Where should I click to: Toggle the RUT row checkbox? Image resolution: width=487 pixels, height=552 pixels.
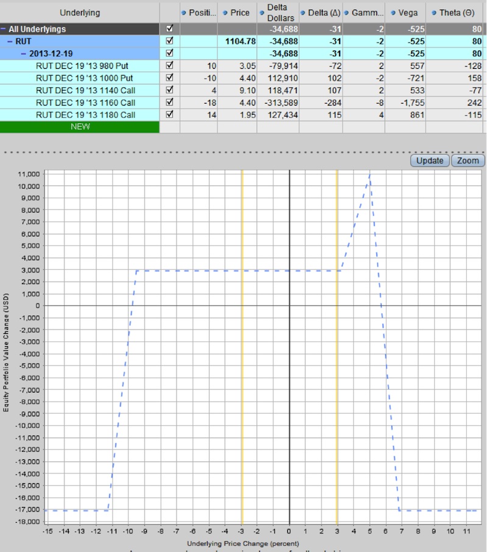[x=169, y=40]
